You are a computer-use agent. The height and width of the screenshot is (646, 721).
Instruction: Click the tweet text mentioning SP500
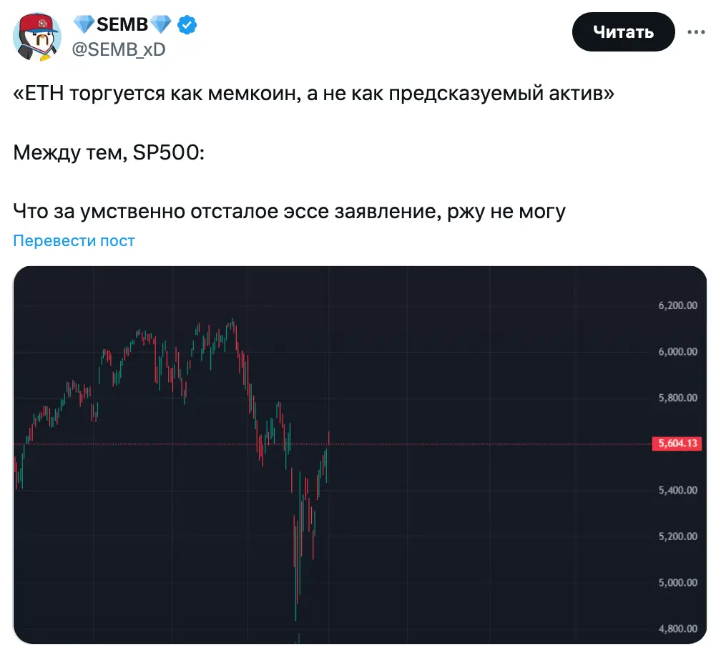pos(109,152)
